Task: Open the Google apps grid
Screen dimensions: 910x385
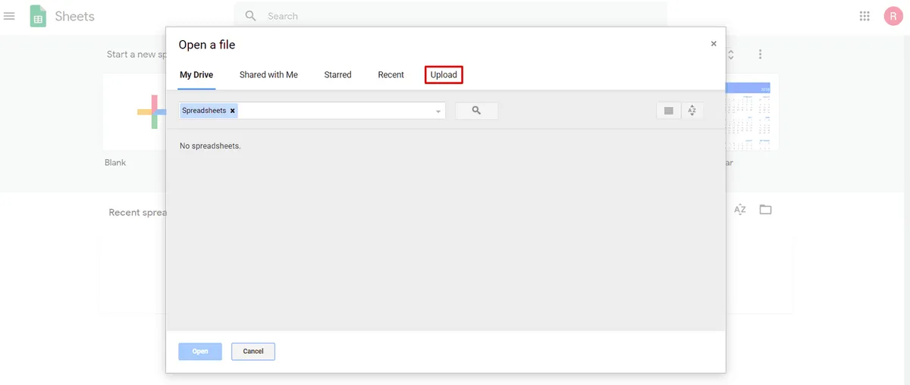Action: tap(864, 16)
